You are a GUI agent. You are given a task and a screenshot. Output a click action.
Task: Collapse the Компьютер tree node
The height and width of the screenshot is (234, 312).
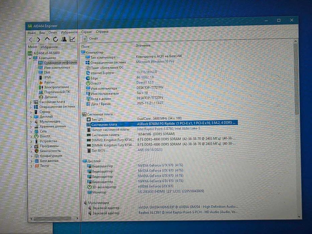[30, 58]
